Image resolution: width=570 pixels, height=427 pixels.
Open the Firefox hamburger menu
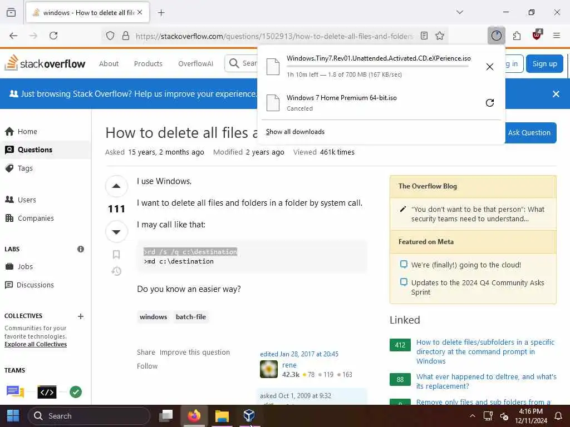[557, 36]
